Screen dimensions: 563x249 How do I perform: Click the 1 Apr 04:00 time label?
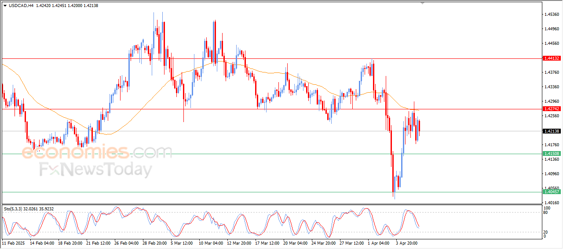click(379, 242)
